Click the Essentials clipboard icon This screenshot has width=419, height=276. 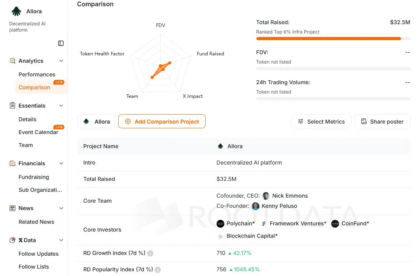pyautogui.click(x=12, y=106)
